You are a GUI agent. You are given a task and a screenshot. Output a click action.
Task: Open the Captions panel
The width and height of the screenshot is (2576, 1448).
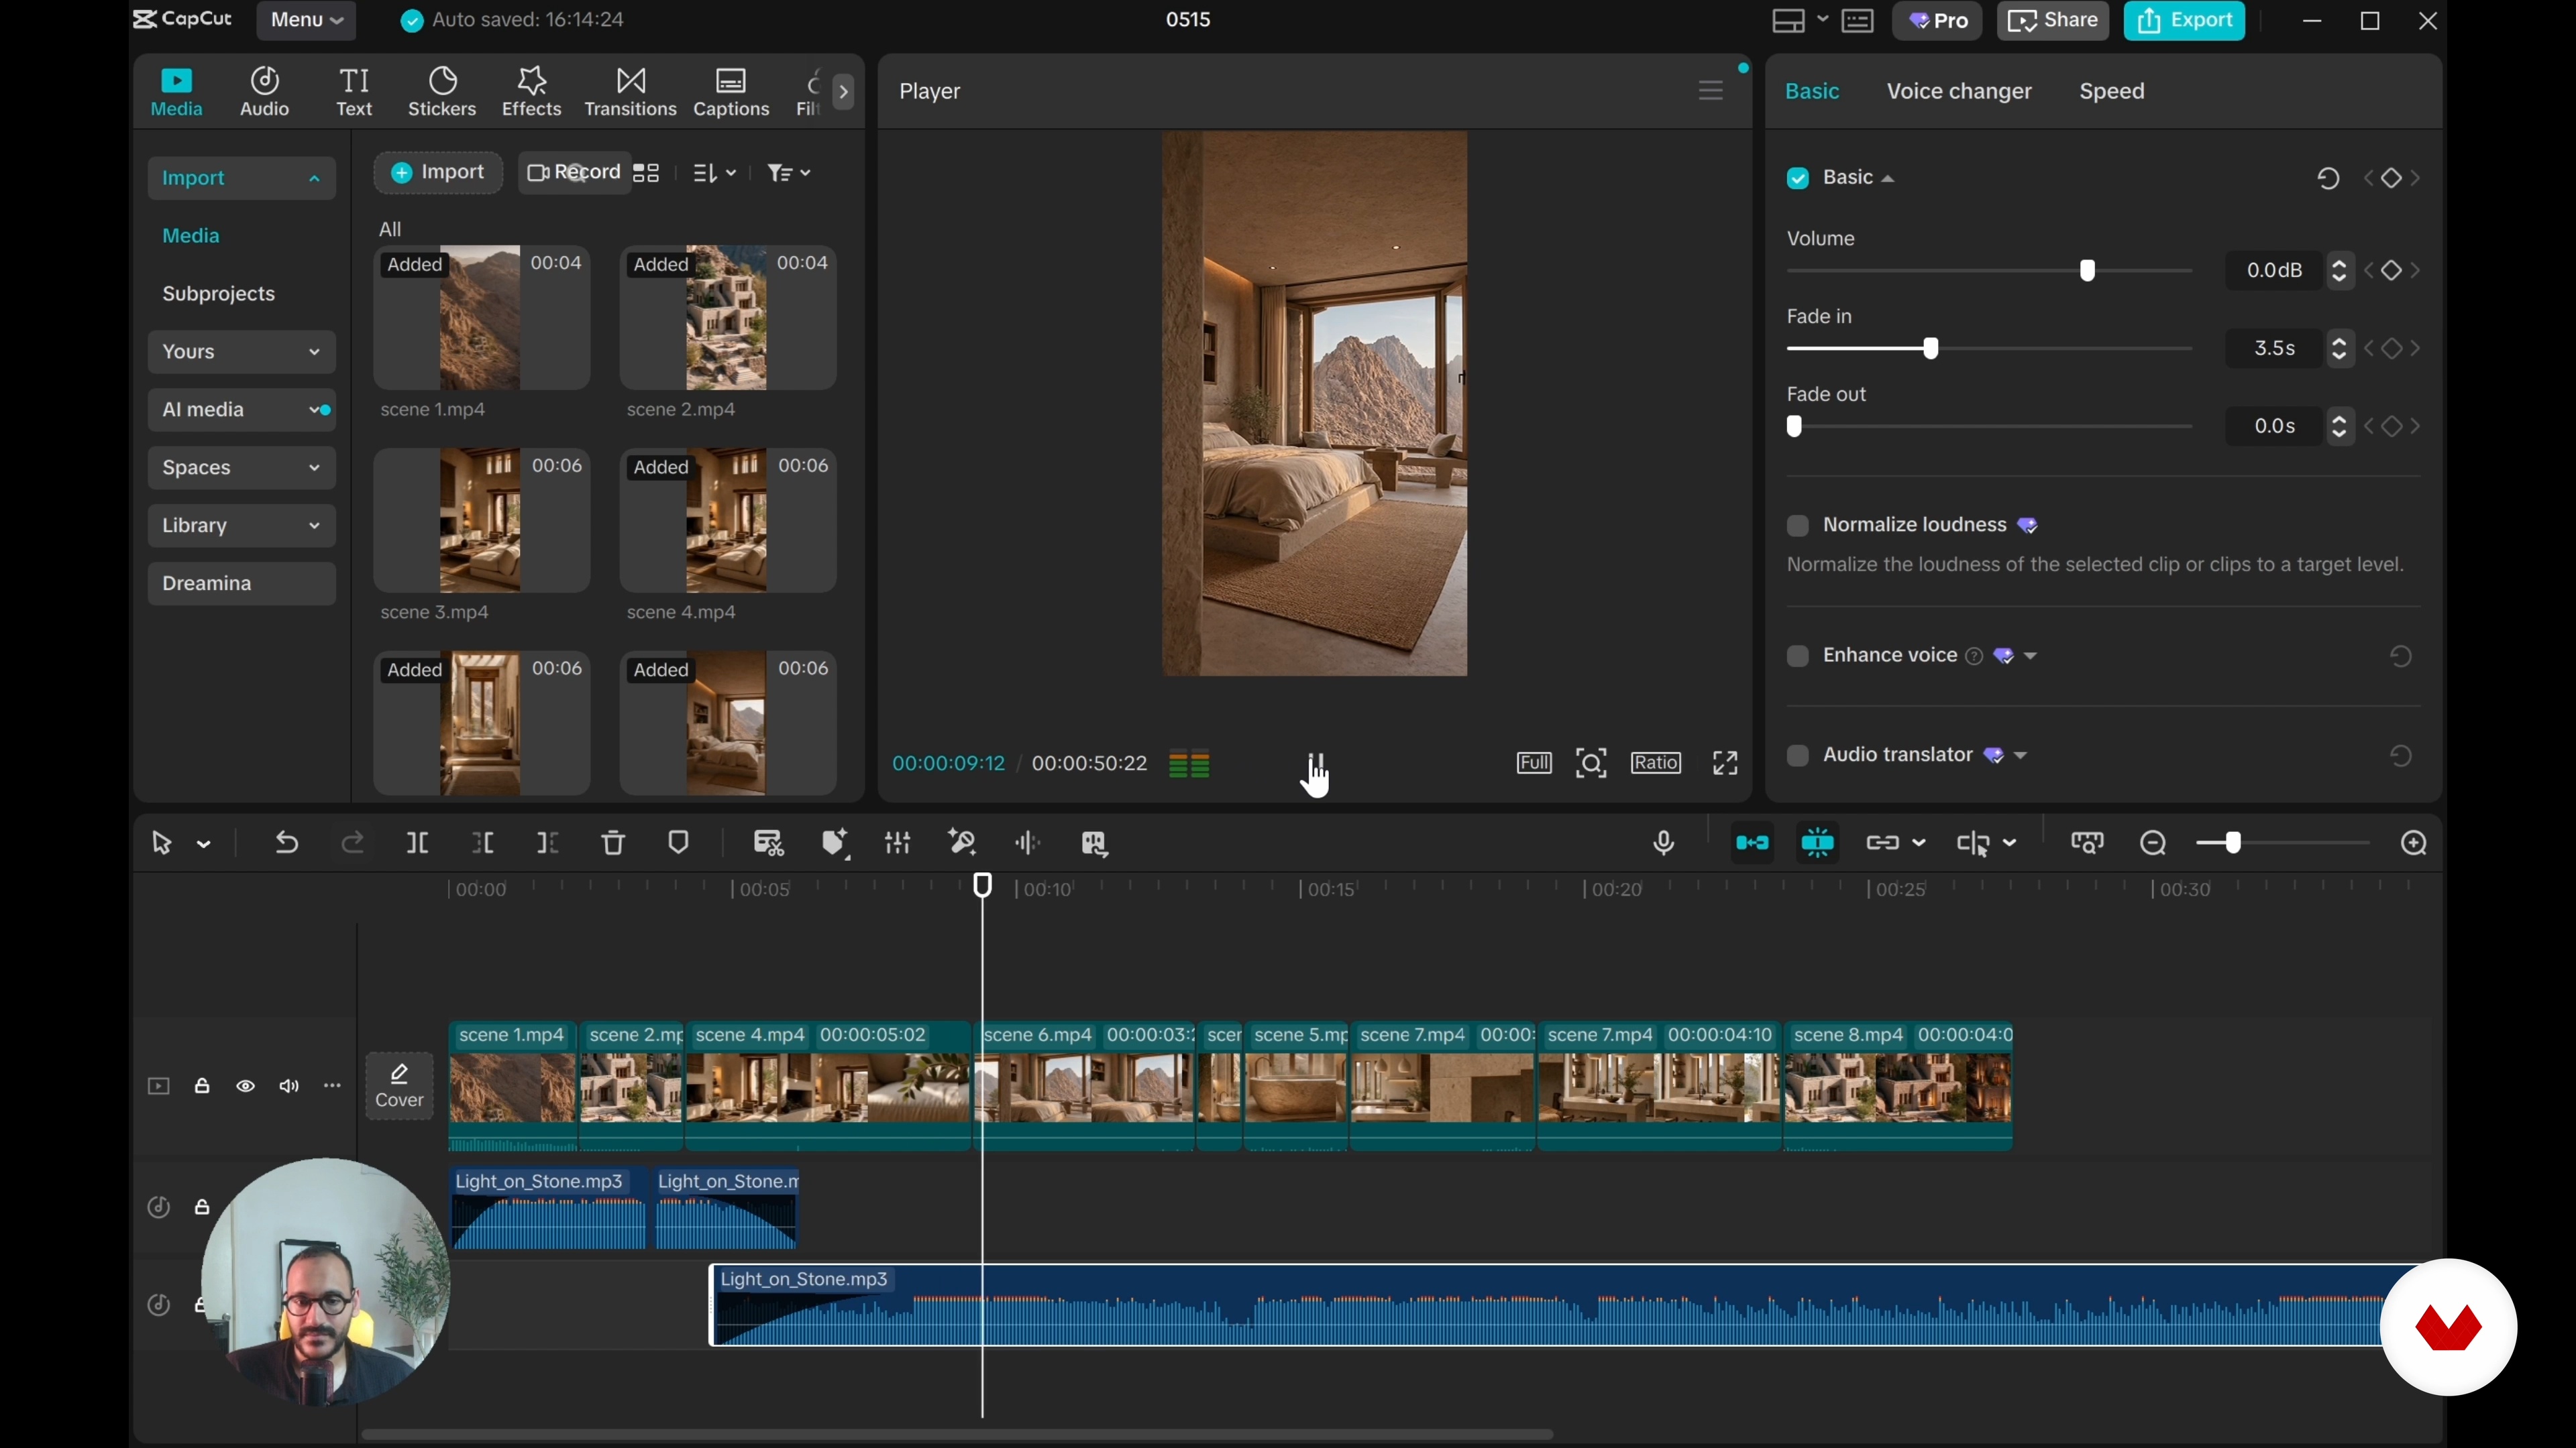[x=731, y=92]
